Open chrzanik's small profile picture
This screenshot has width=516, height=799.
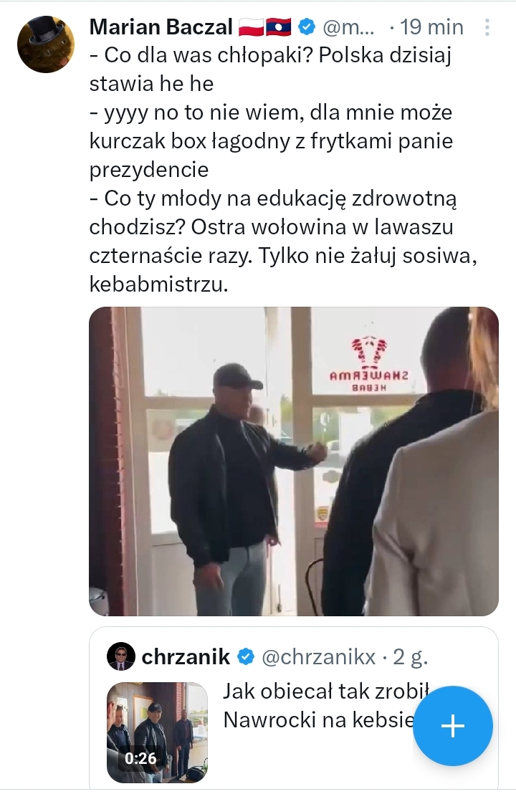[x=120, y=656]
